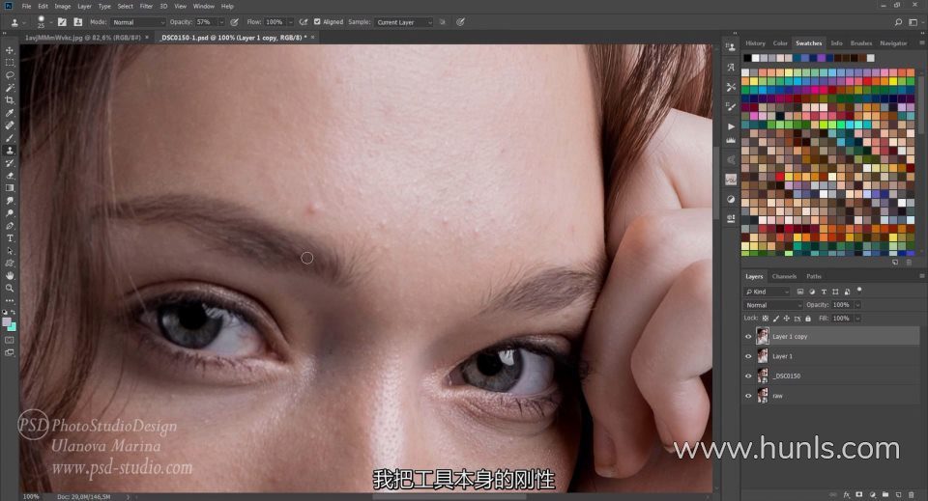Select the Dodge tool
Screen dimensions: 928x501
[x=10, y=213]
